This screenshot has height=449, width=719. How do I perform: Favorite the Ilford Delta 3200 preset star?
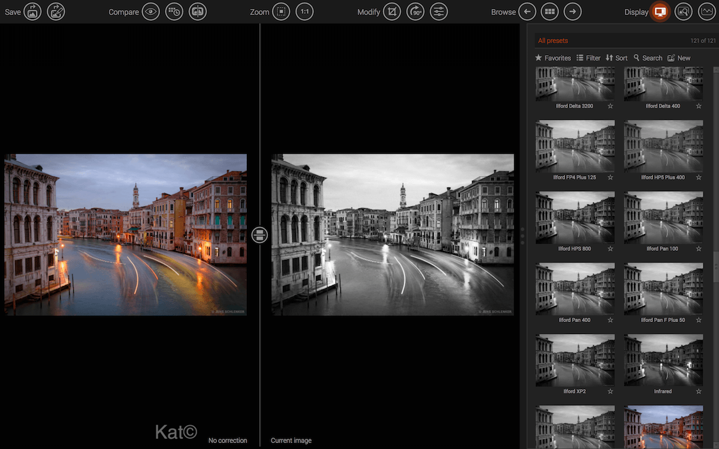pos(611,106)
